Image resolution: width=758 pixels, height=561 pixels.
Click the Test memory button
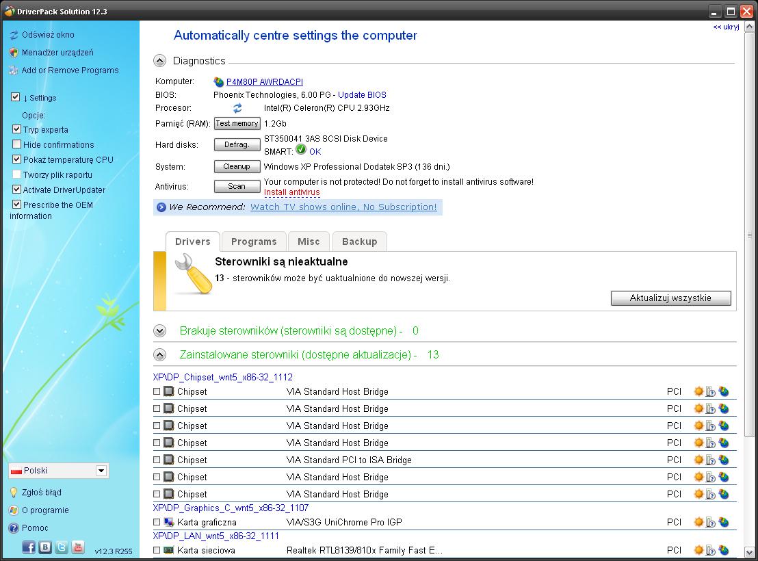click(x=237, y=123)
